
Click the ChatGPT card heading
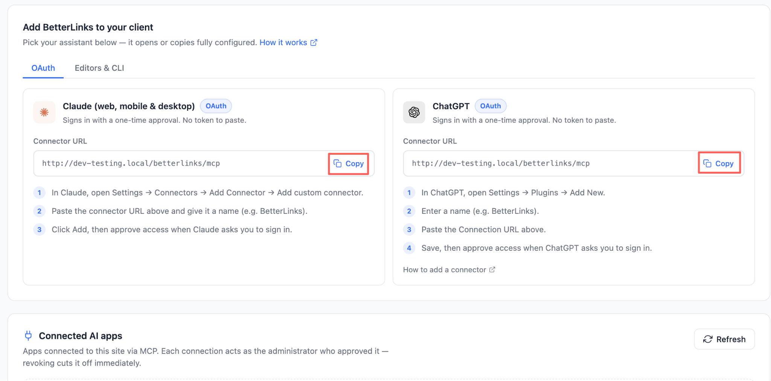[x=451, y=106]
